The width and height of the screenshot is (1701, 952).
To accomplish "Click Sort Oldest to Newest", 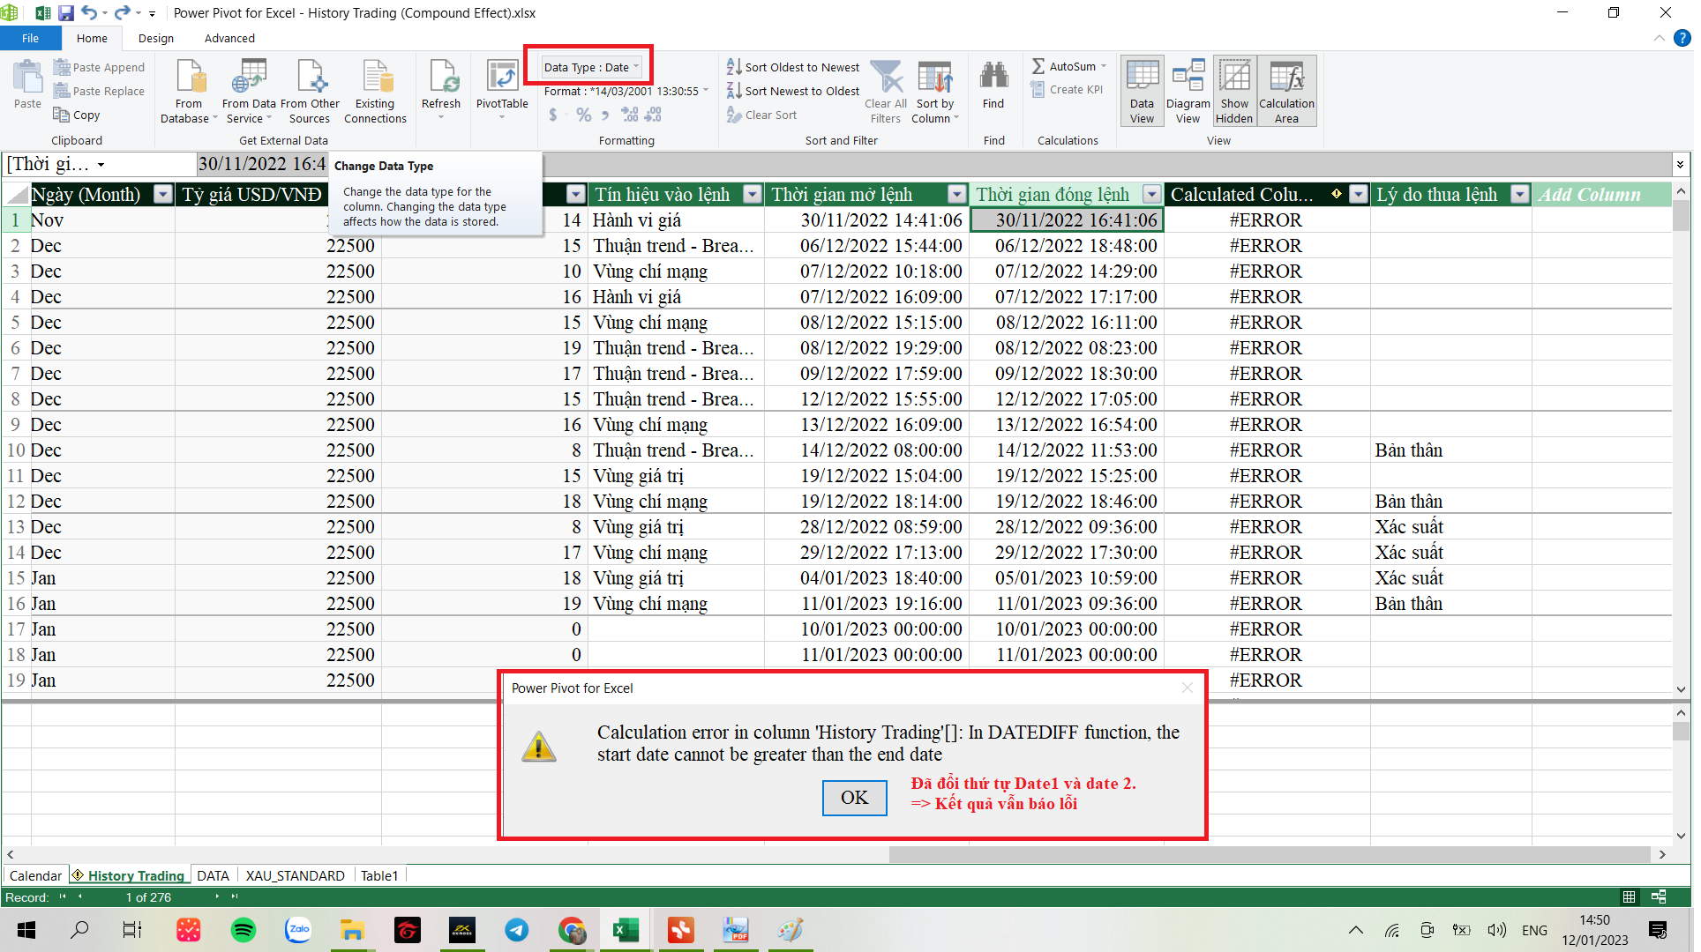I will [x=792, y=67].
